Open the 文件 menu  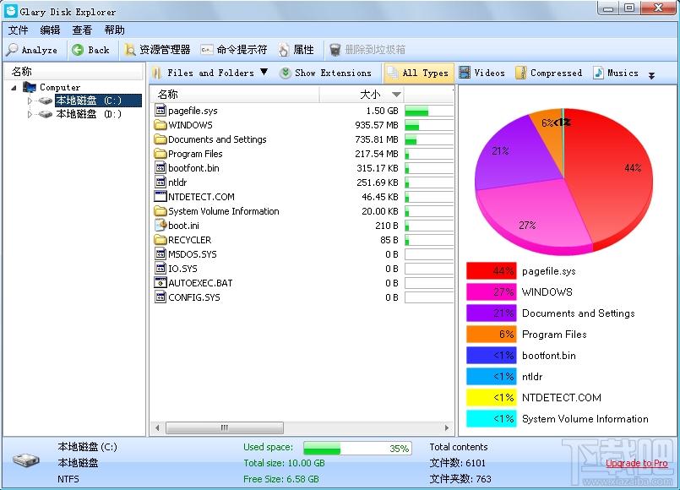[19, 30]
